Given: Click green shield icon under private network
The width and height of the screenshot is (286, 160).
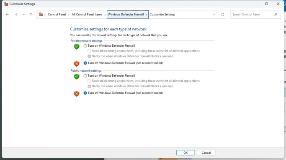Looking at the screenshot, I should (x=77, y=47).
